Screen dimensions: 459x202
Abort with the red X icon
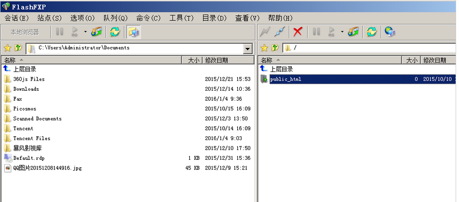click(298, 32)
